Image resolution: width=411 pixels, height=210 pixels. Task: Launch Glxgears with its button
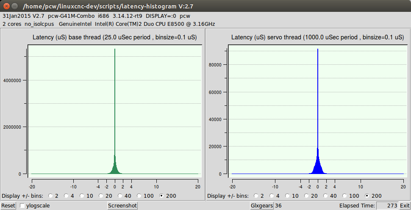262,206
